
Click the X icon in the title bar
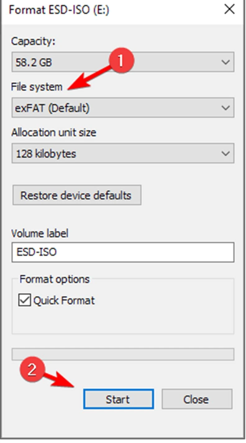point(229,10)
